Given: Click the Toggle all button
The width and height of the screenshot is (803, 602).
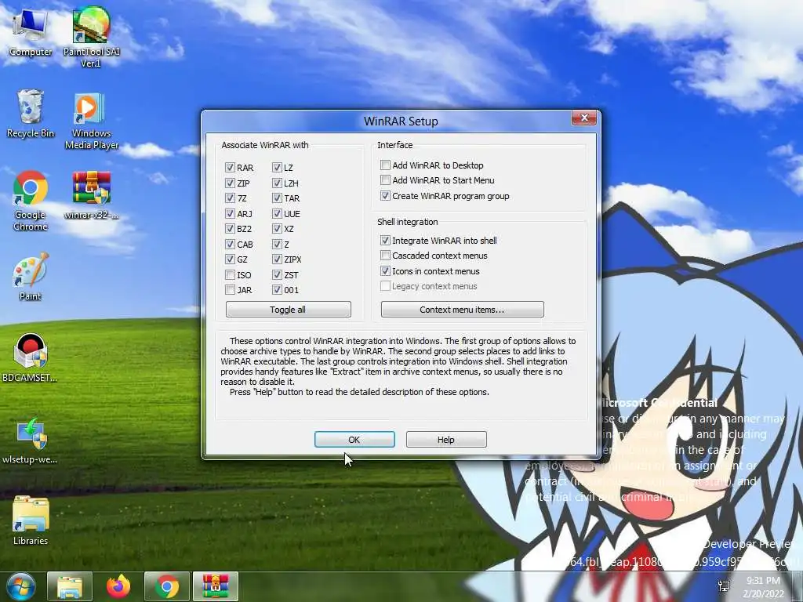Looking at the screenshot, I should 289,309.
